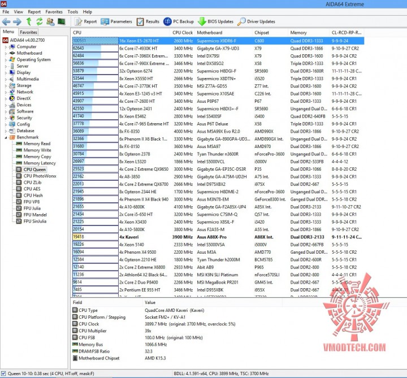
Task: Click the green Up arrow icon
Action: pyautogui.click(x=29, y=21)
